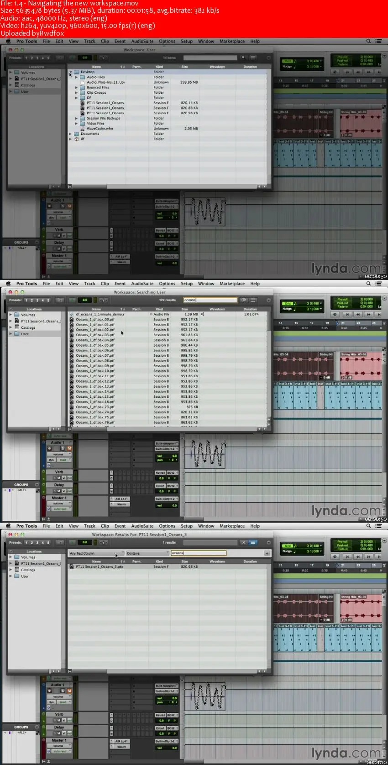Select the Oceans_1_df.bak.10.ptf row
Screen dimensions: 388x765
click(167, 371)
